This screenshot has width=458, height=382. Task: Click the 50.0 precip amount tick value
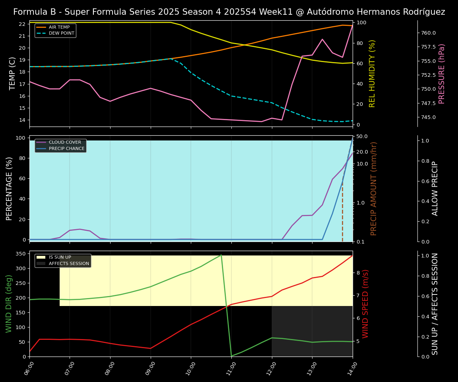coord(362,136)
